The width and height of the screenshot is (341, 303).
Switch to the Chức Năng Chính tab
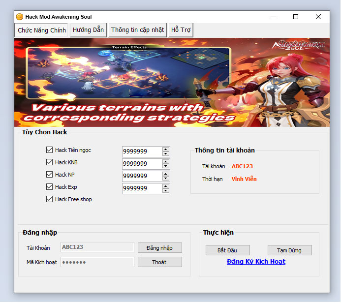42,30
